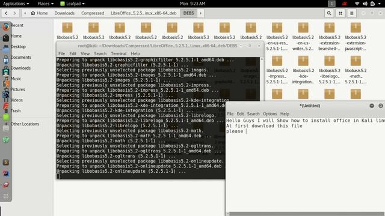Open Help menu in Leafpad
This screenshot has height=216, width=385.
tap(285, 114)
